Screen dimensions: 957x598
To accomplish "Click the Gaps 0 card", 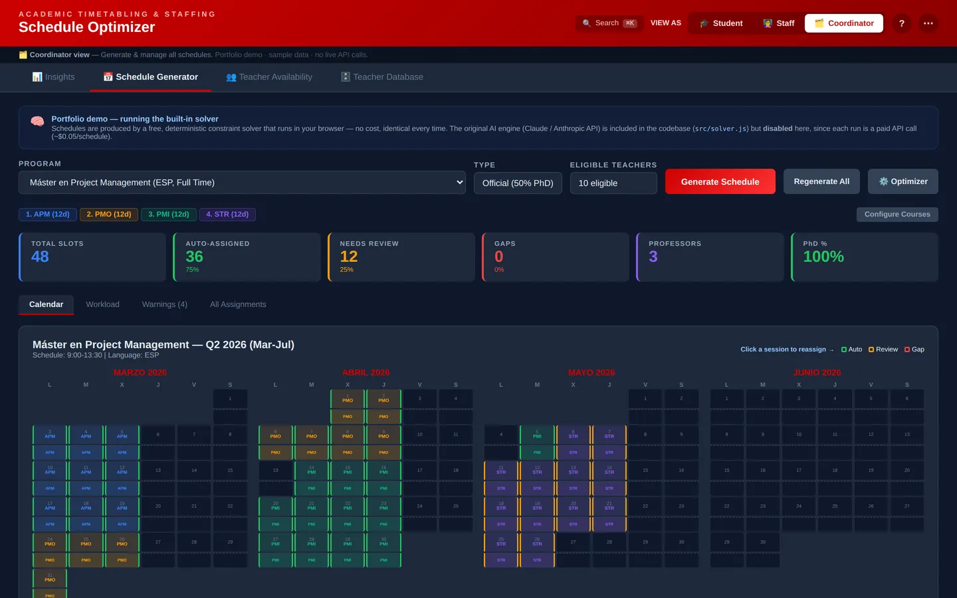I will pyautogui.click(x=556, y=257).
